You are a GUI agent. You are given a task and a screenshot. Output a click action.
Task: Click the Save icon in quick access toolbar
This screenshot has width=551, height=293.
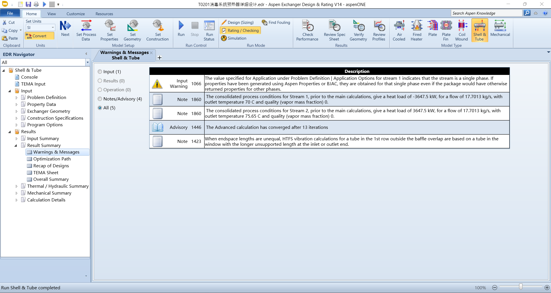28,4
